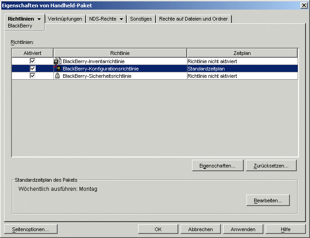Disable the Sicherheitsrichtlinie Aktiviert checkbox
The height and width of the screenshot is (238, 310).
click(x=32, y=76)
